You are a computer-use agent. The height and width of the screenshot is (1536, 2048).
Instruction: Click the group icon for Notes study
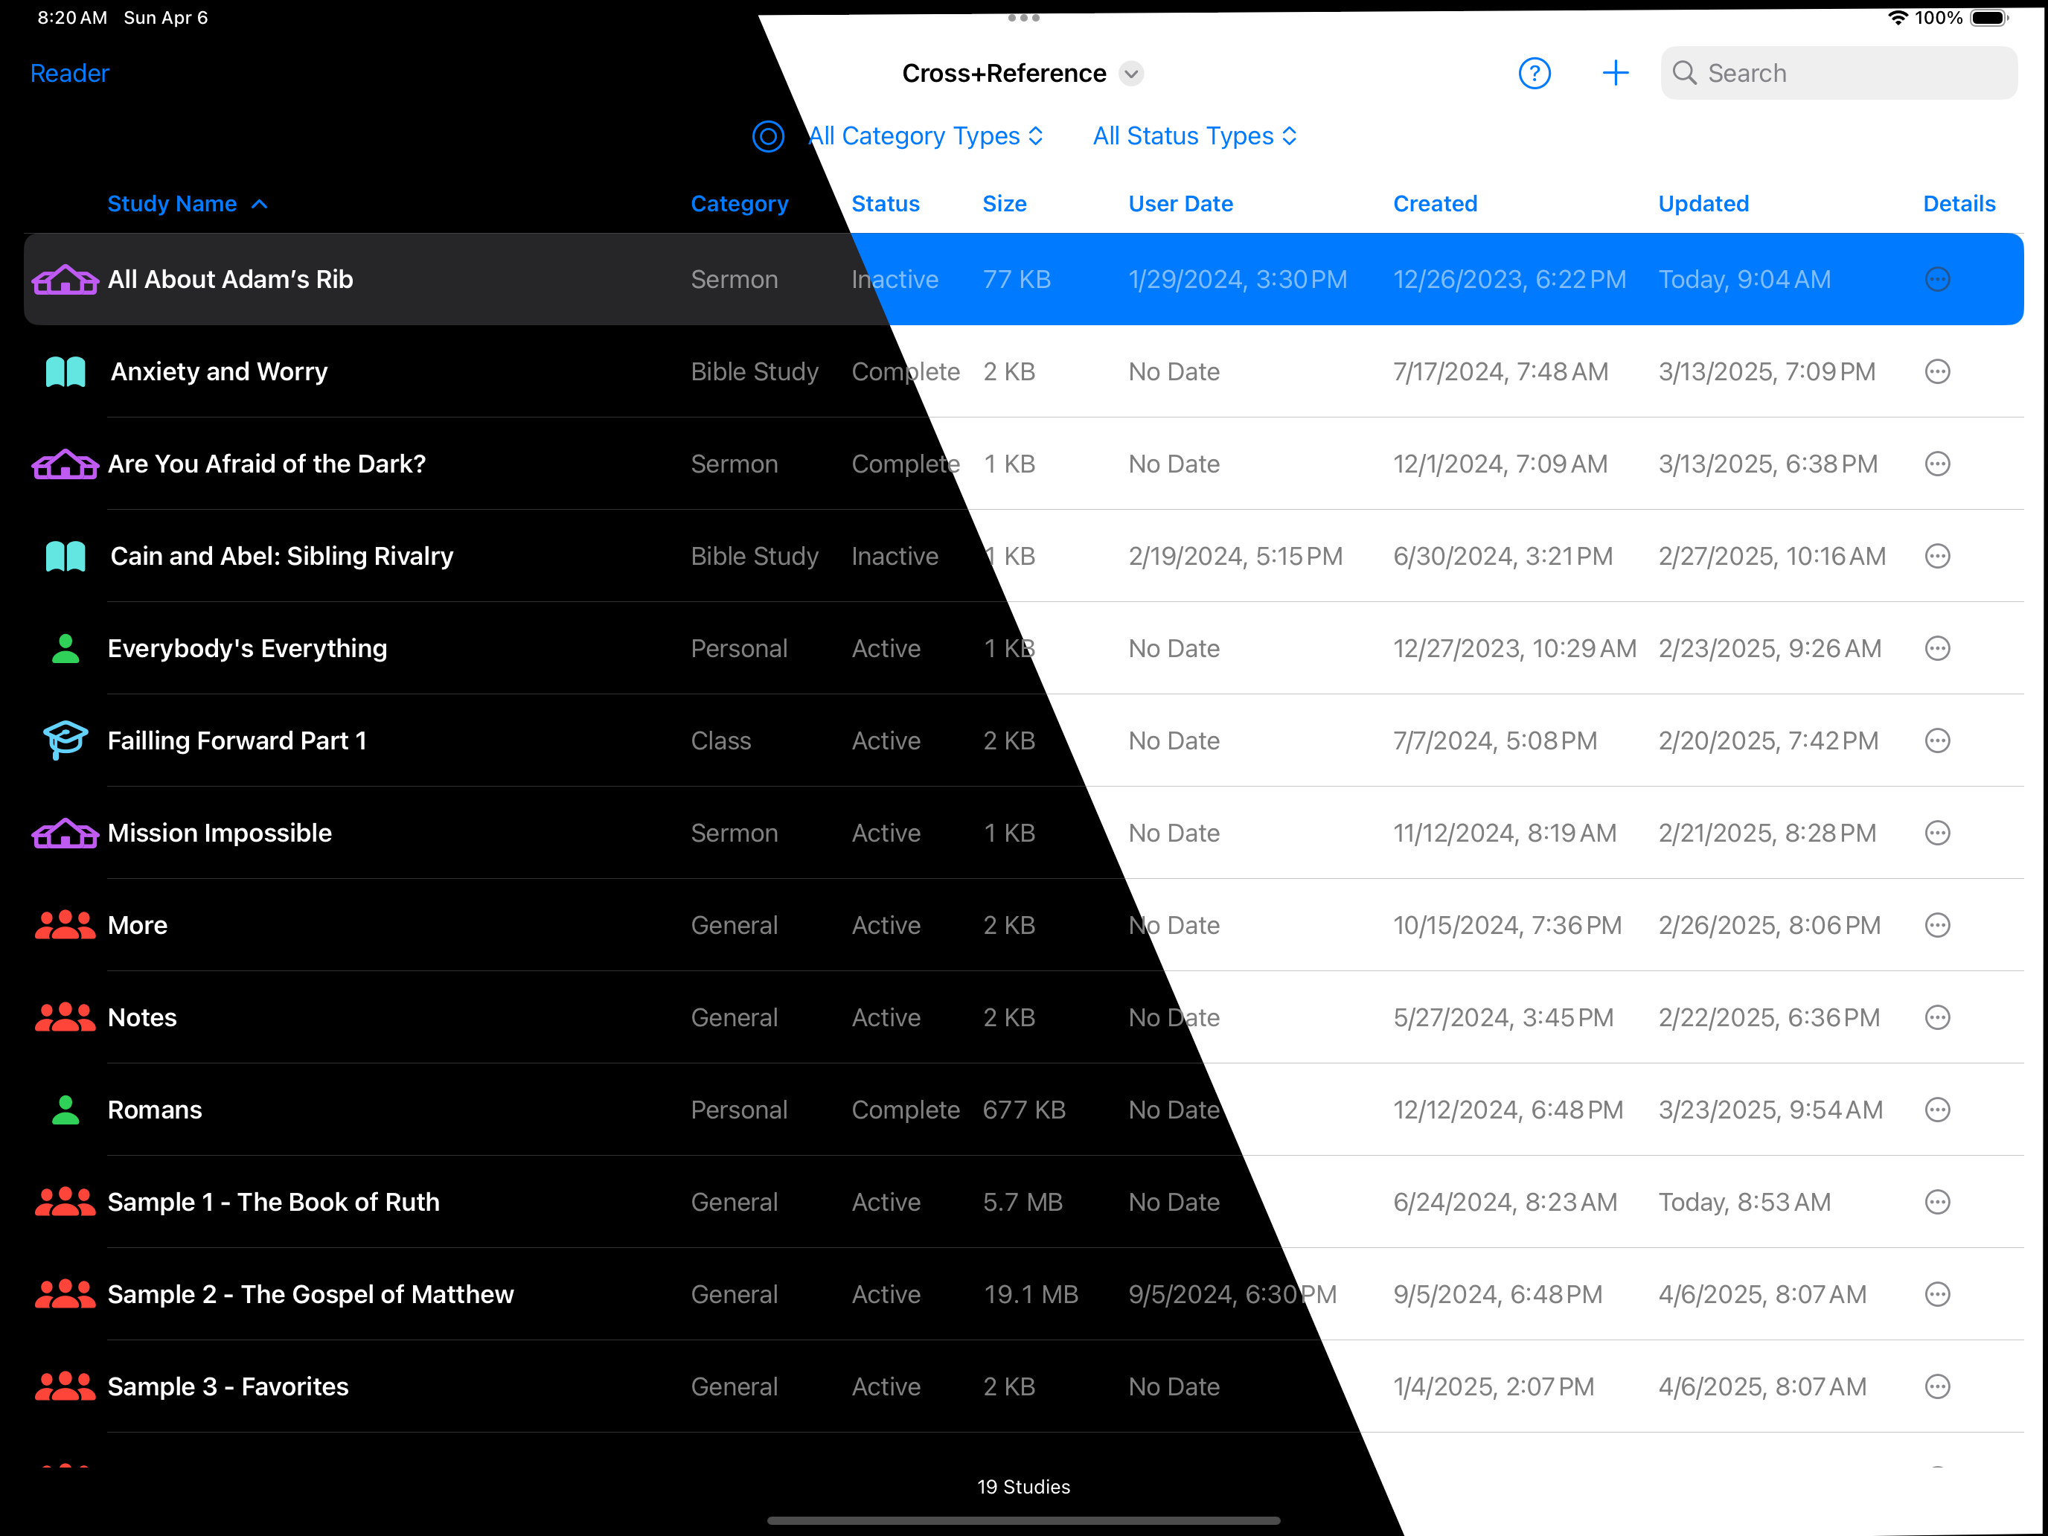coord(65,1017)
